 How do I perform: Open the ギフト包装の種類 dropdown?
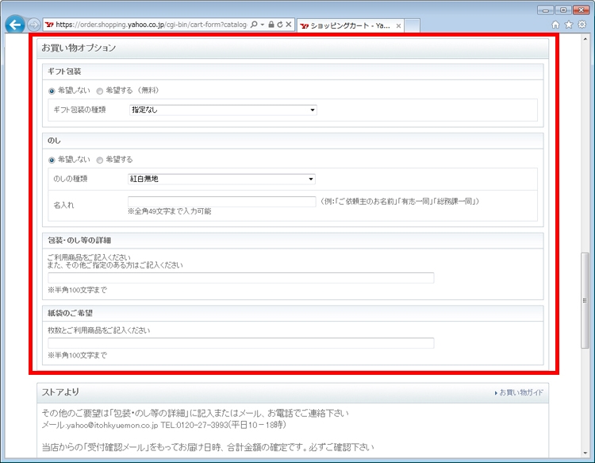223,110
